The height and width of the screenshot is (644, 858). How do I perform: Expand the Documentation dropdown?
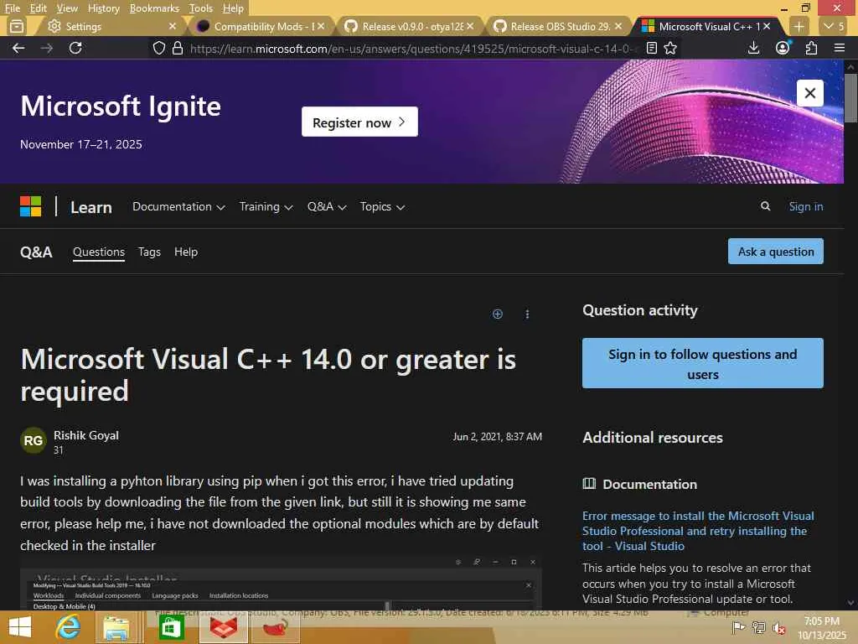(x=178, y=206)
